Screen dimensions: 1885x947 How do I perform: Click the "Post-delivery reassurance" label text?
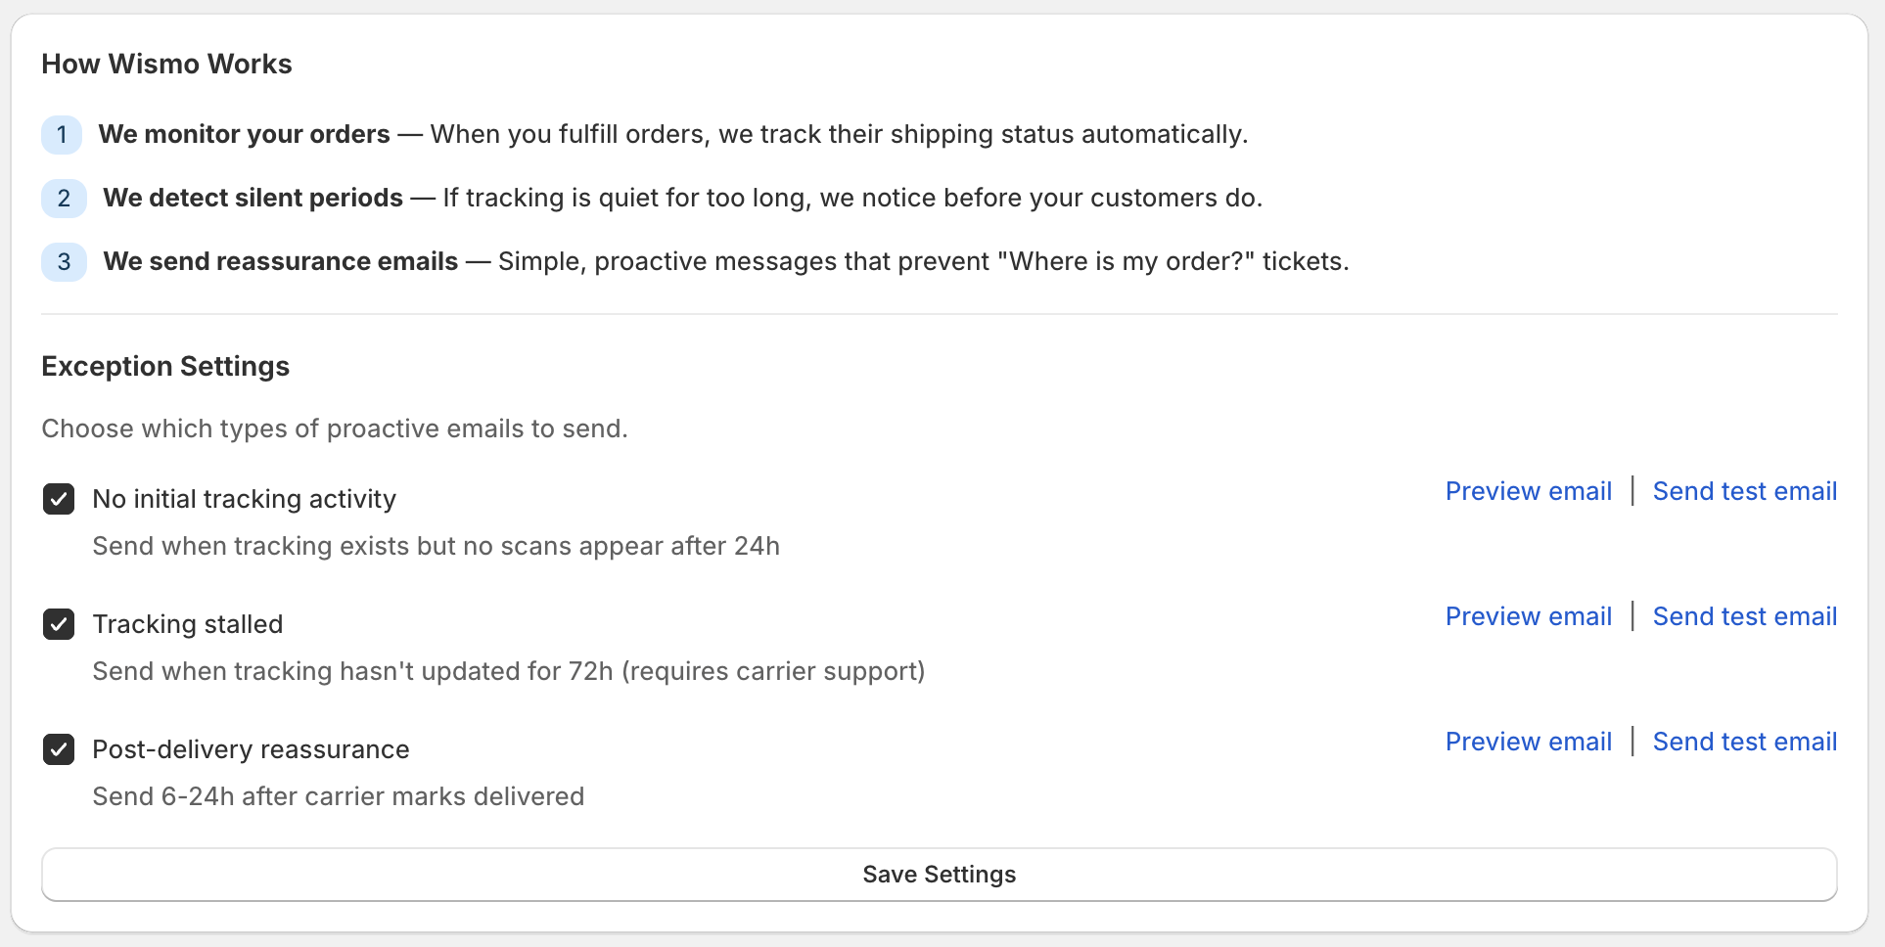[x=251, y=749]
